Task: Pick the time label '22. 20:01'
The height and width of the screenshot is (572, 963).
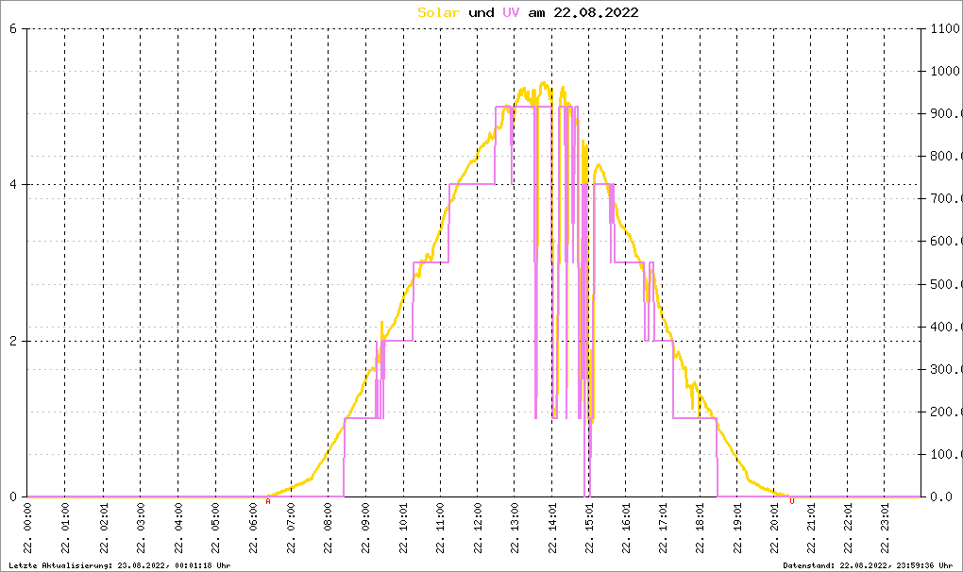Action: (x=774, y=529)
